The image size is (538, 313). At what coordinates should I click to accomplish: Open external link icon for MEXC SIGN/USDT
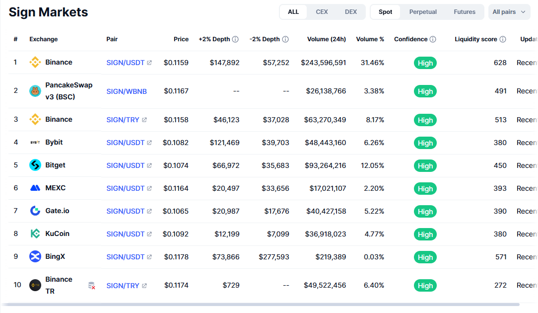coord(149,188)
